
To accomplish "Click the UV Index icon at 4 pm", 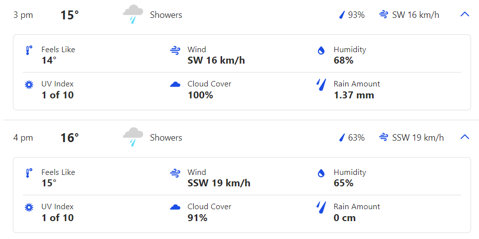I will tap(29, 207).
